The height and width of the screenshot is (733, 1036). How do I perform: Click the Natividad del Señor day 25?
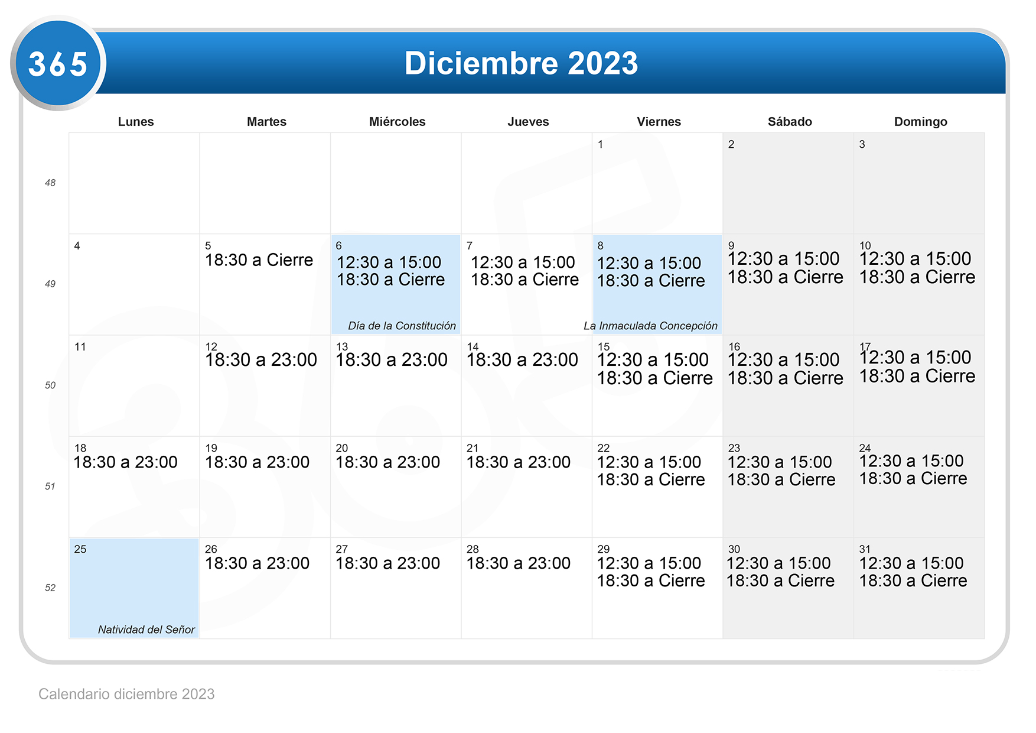tap(134, 588)
